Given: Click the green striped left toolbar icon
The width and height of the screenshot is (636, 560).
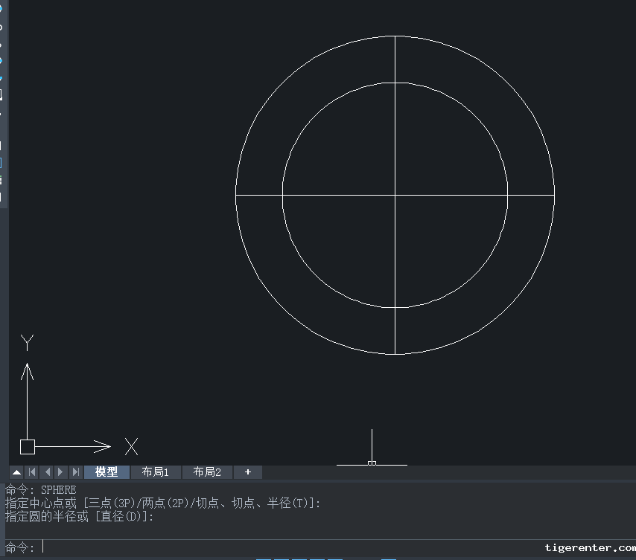Looking at the screenshot, I should tap(1, 179).
